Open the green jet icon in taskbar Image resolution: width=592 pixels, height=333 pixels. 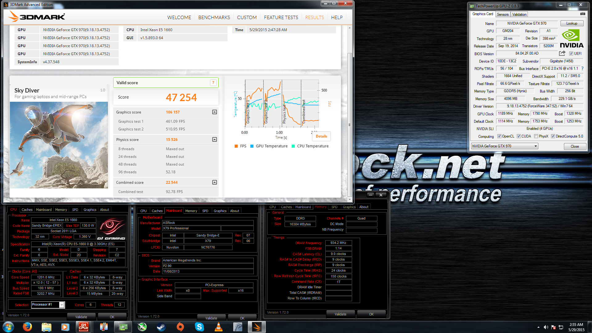coord(142,327)
